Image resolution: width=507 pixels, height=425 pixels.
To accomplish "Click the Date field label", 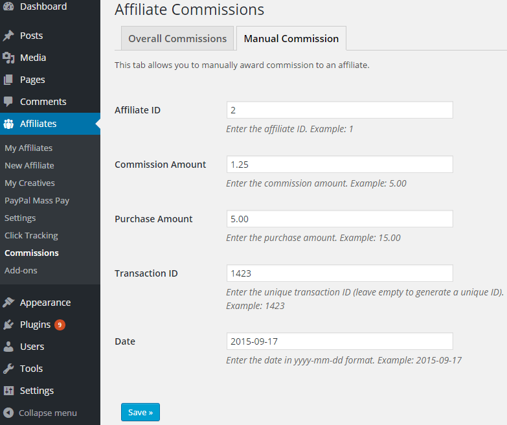I will (125, 341).
